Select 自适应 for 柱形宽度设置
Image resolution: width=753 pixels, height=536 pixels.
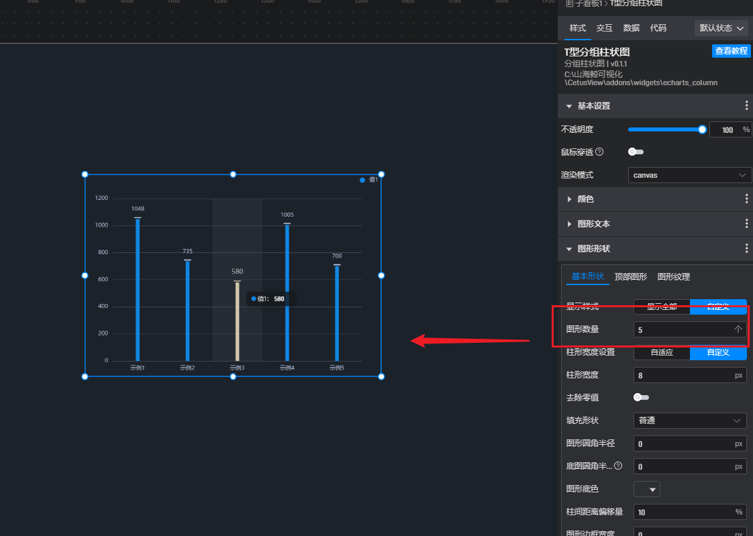[x=662, y=352]
